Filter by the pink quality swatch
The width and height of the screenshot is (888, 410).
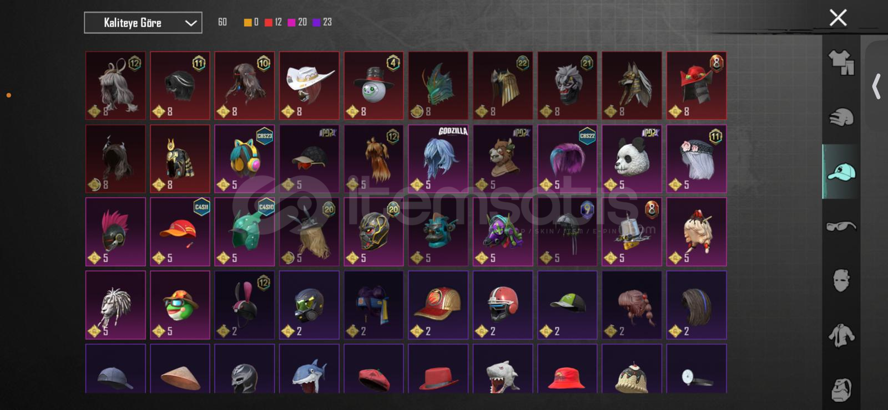pos(291,22)
